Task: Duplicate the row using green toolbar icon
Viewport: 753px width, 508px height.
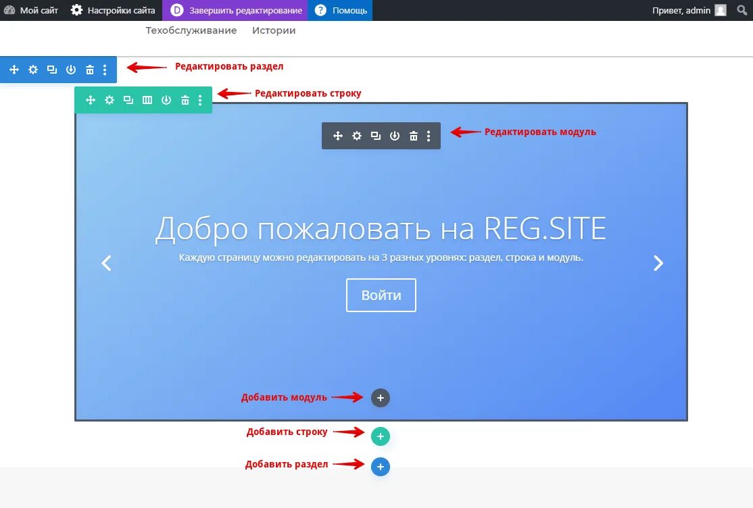Action: click(128, 100)
